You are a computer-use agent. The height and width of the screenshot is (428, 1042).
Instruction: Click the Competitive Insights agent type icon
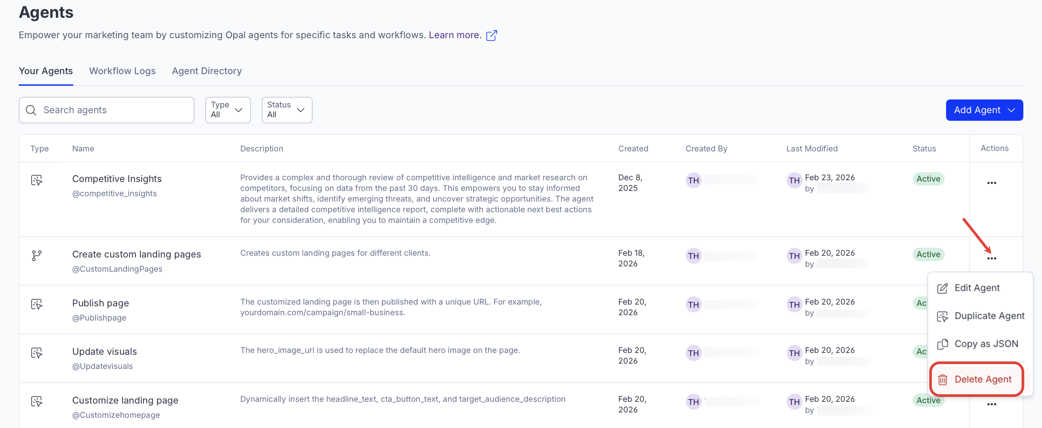37,180
